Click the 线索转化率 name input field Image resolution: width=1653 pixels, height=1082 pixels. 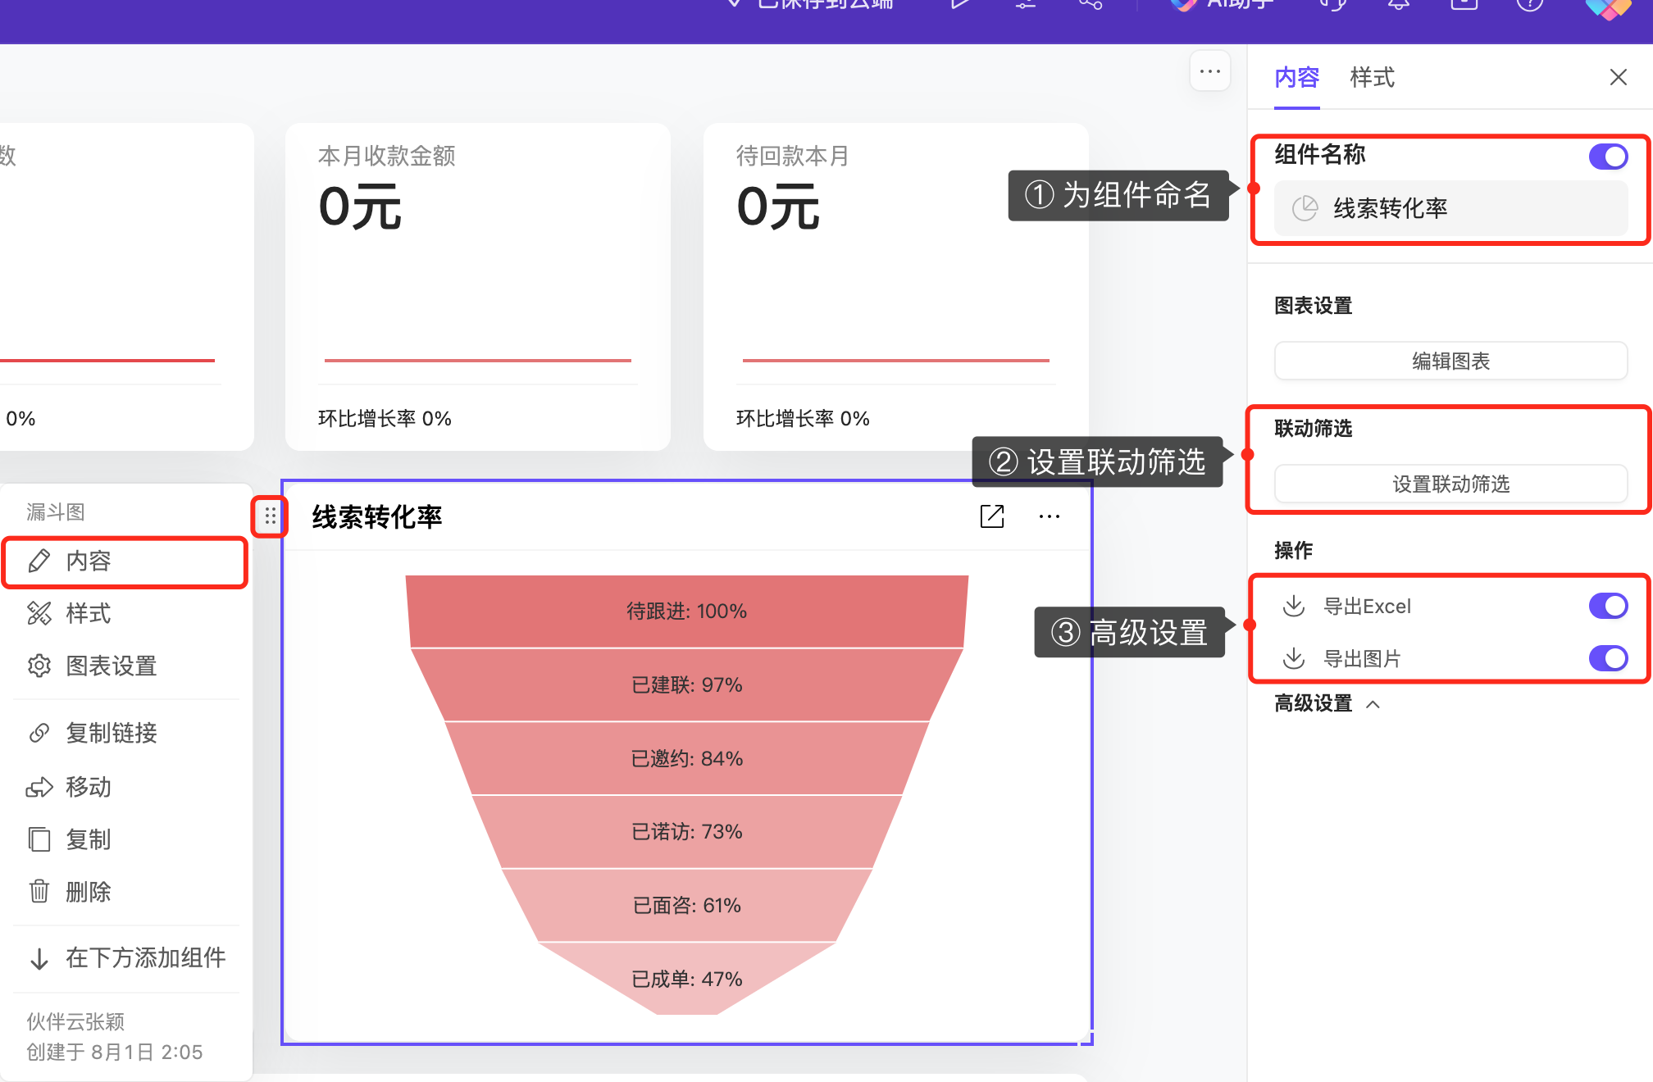(1450, 208)
